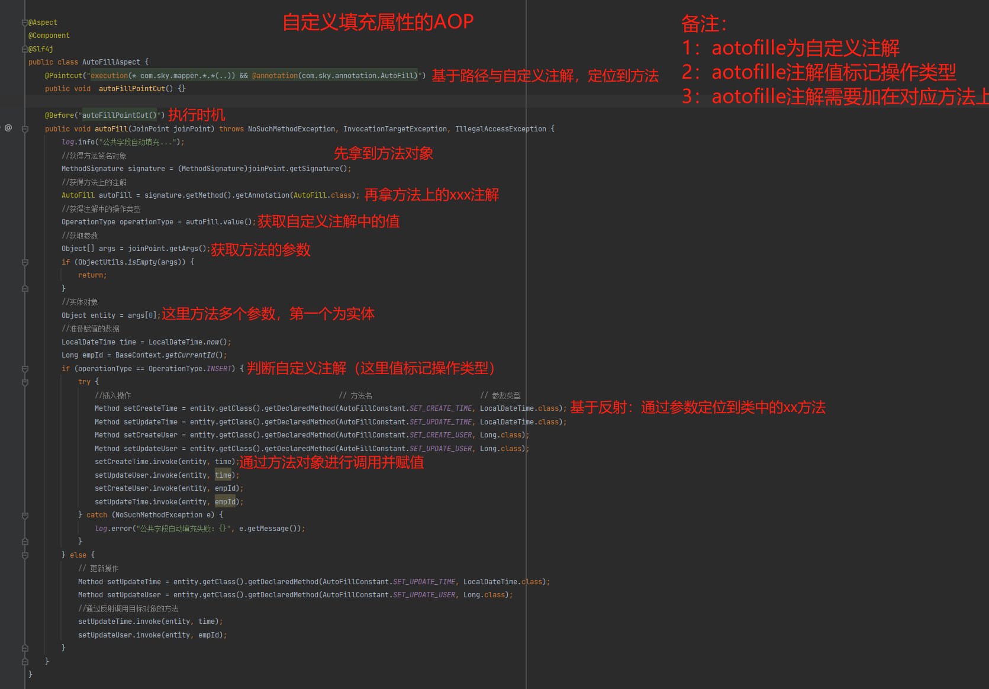Click the fold icon near the if ObjectUtils.isEmpty block
The height and width of the screenshot is (689, 989).
click(x=25, y=262)
